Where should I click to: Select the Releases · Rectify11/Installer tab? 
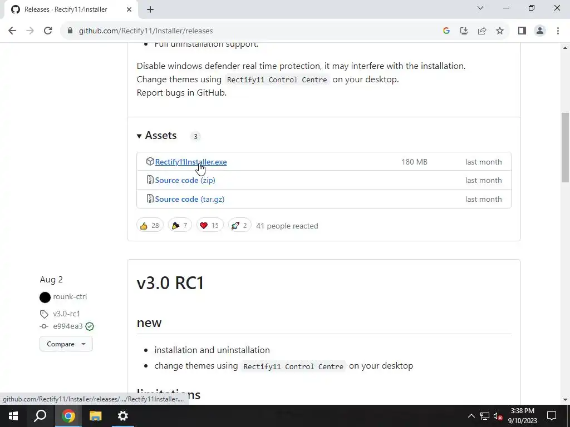(x=71, y=9)
